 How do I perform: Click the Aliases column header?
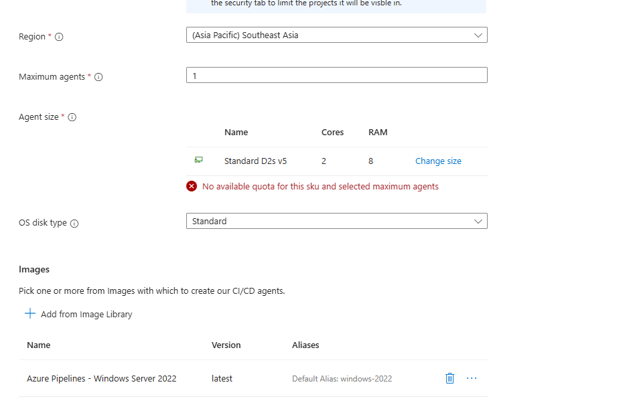[x=305, y=345]
